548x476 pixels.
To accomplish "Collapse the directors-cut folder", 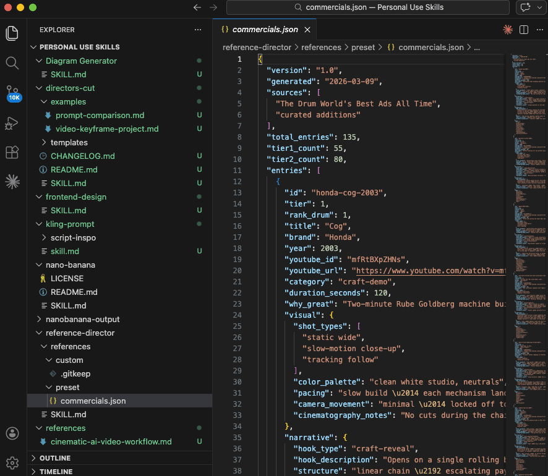I will click(70, 88).
